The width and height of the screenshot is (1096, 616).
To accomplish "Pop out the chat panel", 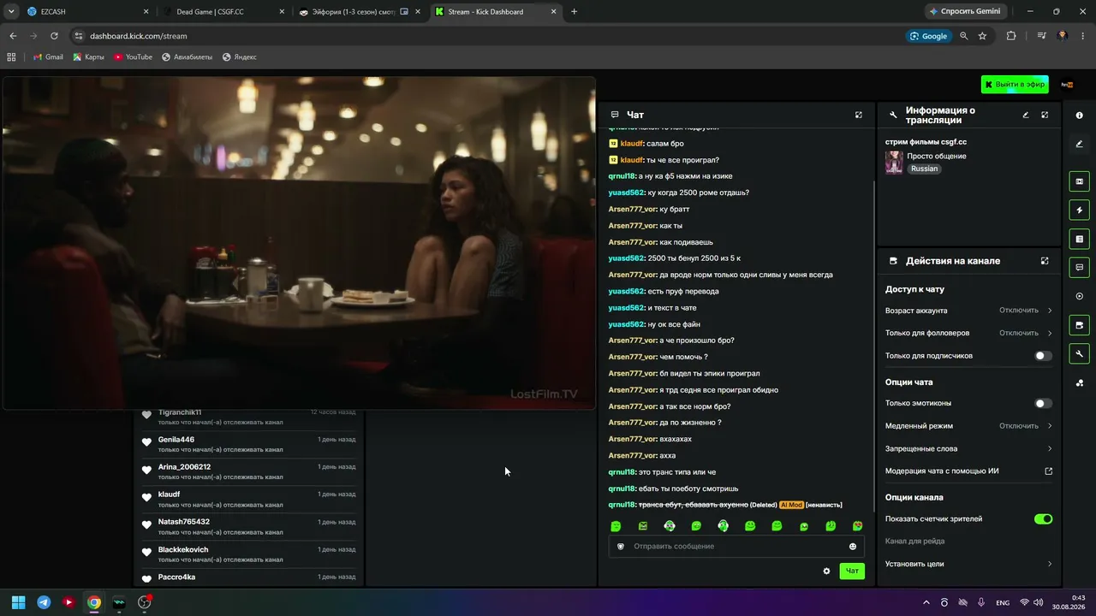I will (x=859, y=115).
